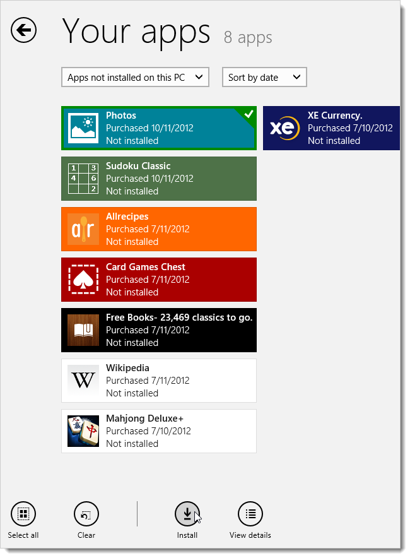The width and height of the screenshot is (410, 558).
Task: Select the Allrecipes app title
Action: pyautogui.click(x=127, y=217)
